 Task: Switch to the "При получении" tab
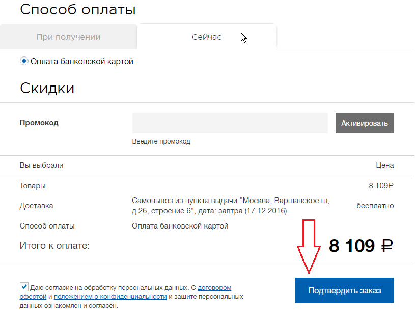pos(68,37)
